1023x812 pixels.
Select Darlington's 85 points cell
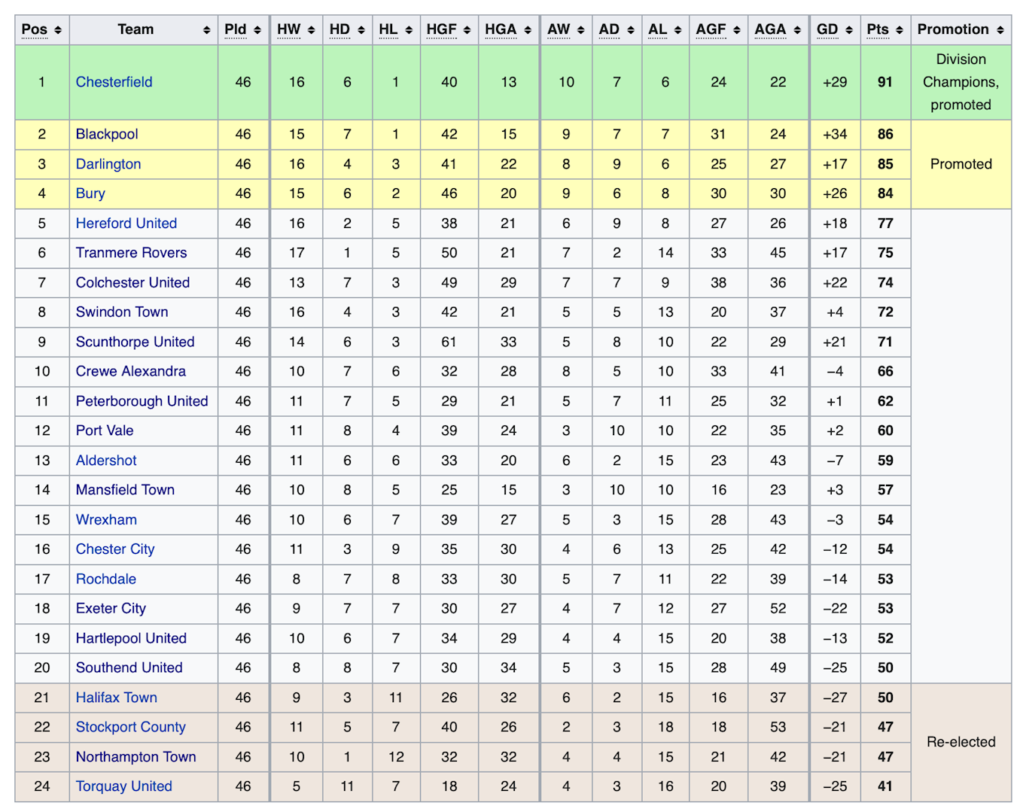coord(886,164)
